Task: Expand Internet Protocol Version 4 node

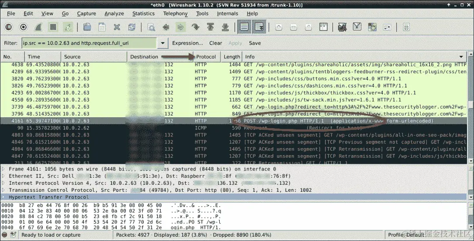Action: 3,183
